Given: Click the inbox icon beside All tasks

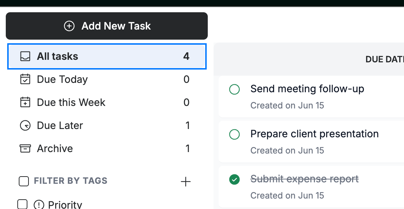Looking at the screenshot, I should click(25, 56).
